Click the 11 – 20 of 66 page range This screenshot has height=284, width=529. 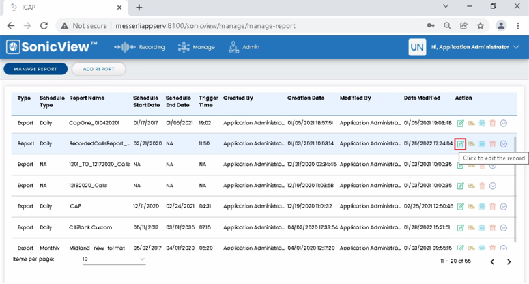455,261
